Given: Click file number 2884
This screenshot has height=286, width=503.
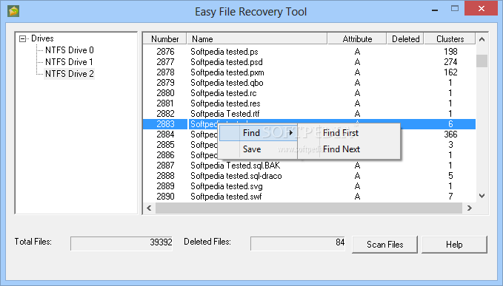Looking at the screenshot, I should click(165, 135).
